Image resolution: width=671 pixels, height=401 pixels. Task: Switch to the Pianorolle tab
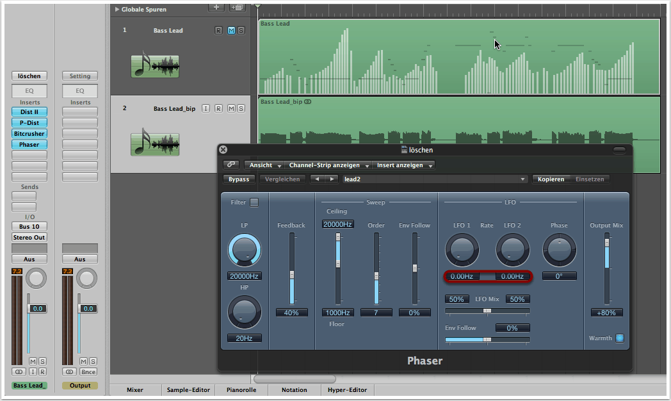[242, 389]
